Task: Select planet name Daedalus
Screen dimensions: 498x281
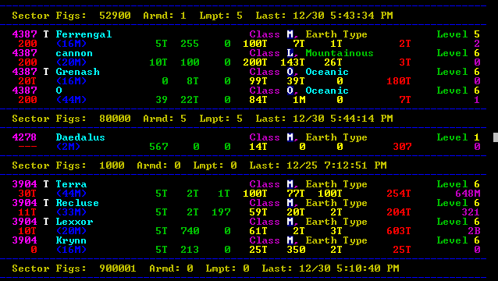Action: [x=80, y=137]
